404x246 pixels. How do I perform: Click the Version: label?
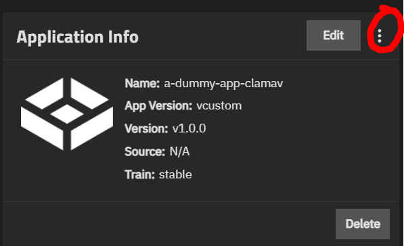point(146,128)
